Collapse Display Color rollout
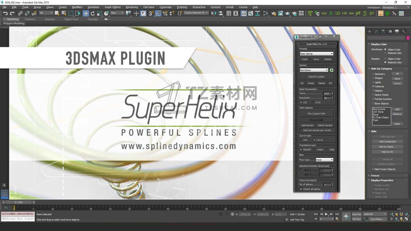This screenshot has height=231, width=411. point(379,44)
